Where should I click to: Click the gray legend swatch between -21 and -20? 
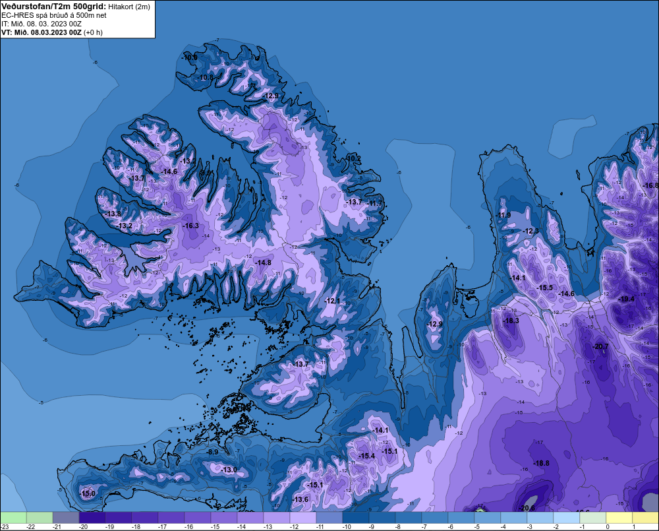[66, 518]
